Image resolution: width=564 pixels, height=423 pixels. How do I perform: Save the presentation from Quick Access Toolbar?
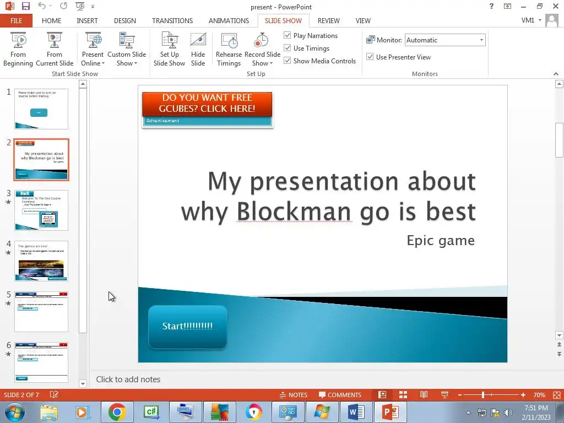[x=25, y=6]
